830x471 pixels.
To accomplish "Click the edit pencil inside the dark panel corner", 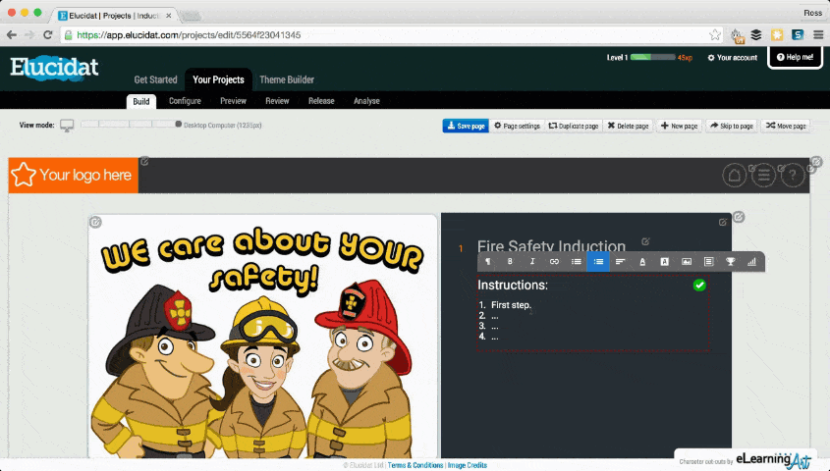I will tap(723, 222).
